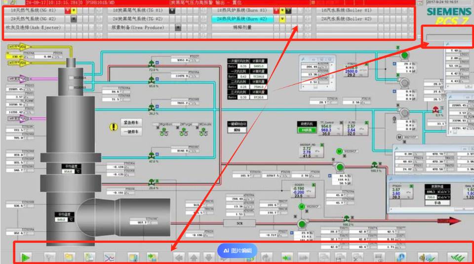Open the 1#热风炉系统(Burn #1) area
This screenshot has height=264, width=474.
point(242,10)
